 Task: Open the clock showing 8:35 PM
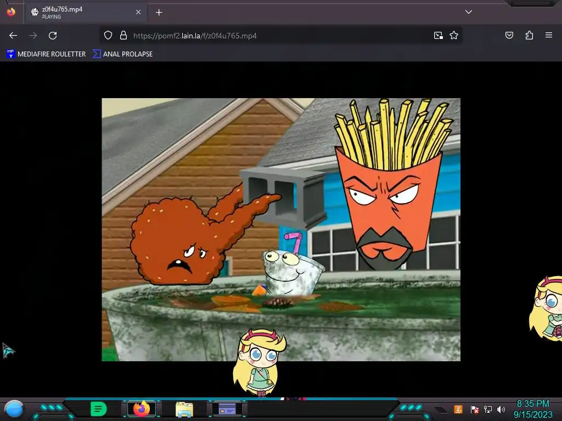[x=533, y=404]
